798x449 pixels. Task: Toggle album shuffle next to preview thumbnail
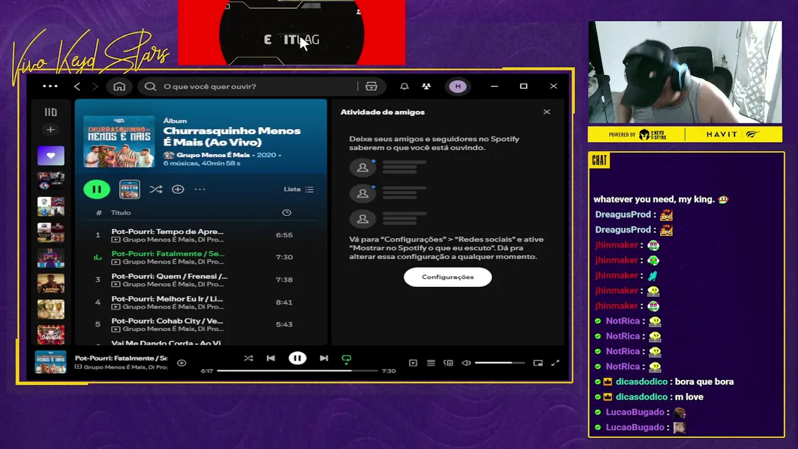[156, 189]
